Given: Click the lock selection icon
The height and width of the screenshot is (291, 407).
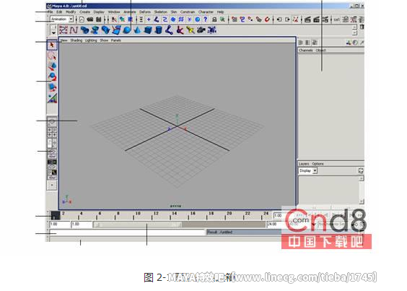Looking at the screenshot, I should tap(214, 19).
